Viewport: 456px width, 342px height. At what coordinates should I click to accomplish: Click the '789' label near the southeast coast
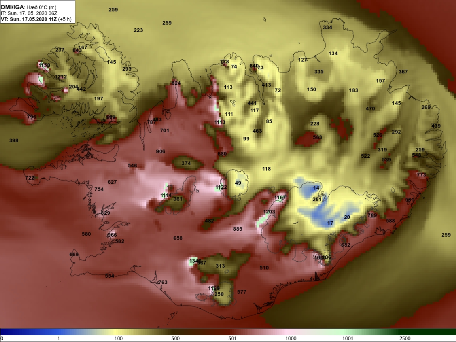pos(372,215)
